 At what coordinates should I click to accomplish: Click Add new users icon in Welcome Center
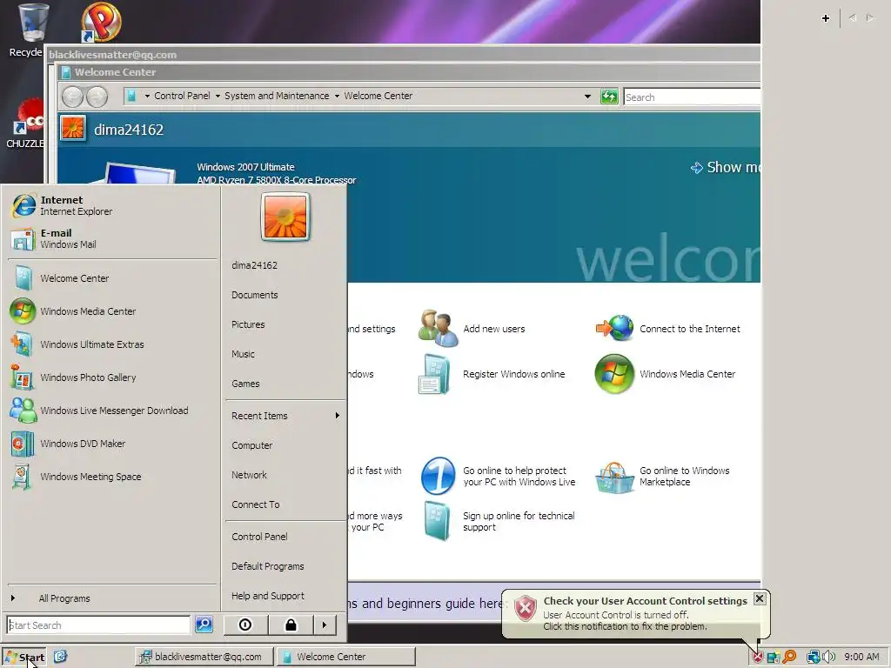pyautogui.click(x=438, y=328)
